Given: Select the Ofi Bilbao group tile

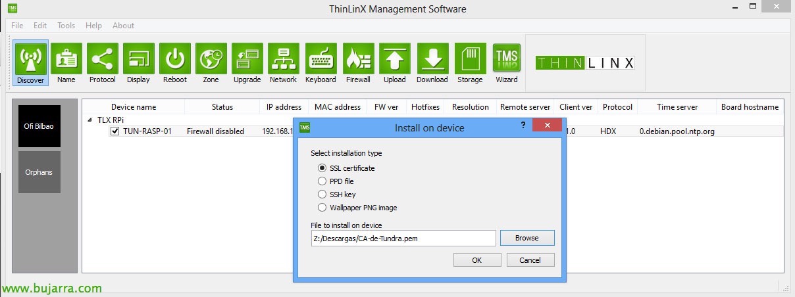Looking at the screenshot, I should click(39, 126).
